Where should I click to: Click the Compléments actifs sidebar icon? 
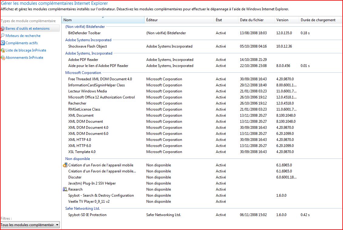click(x=3, y=43)
